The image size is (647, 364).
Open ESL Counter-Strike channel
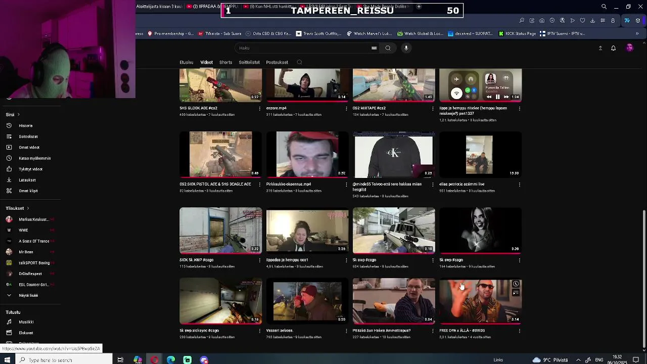tap(33, 285)
